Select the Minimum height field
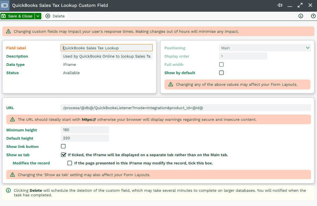The image size is (317, 206). [x=85, y=130]
